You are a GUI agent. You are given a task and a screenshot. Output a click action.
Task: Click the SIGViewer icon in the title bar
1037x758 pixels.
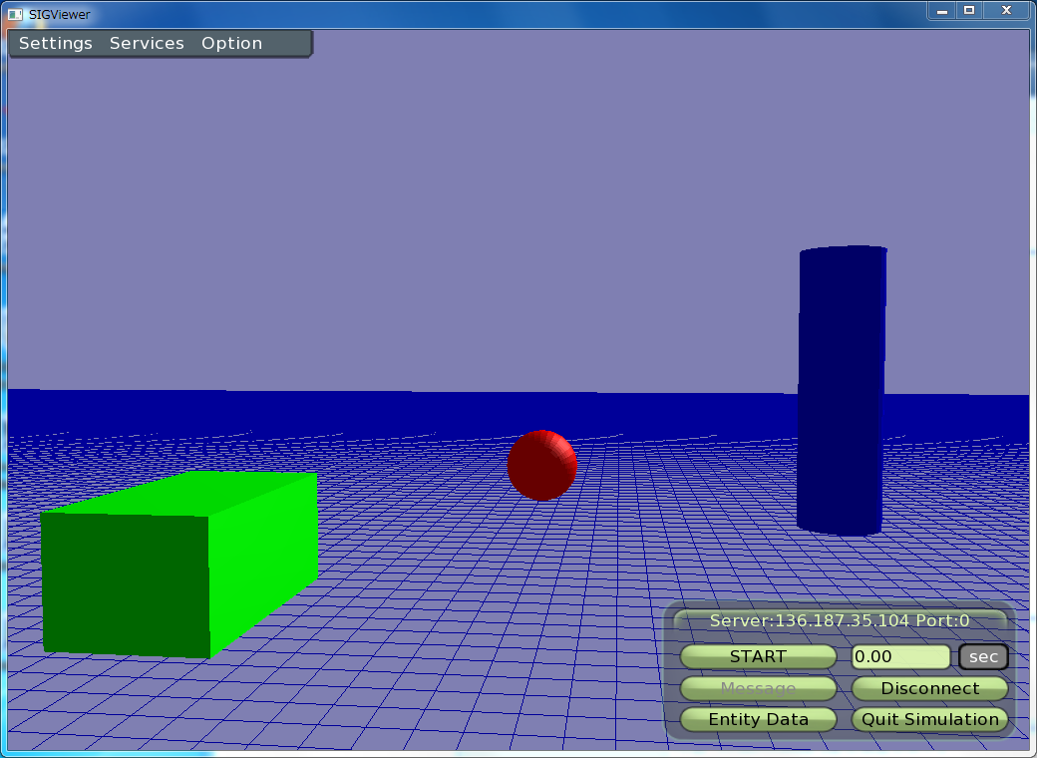click(15, 14)
